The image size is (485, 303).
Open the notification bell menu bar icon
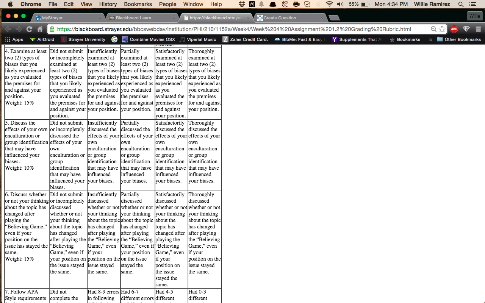[262, 4]
